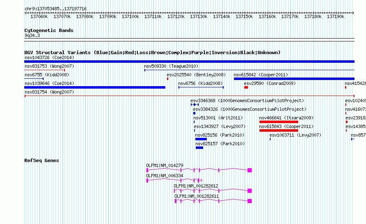This screenshot has width=366, height=224.
Task: Click the nsv466641 red loss bar
Action: [279, 122]
